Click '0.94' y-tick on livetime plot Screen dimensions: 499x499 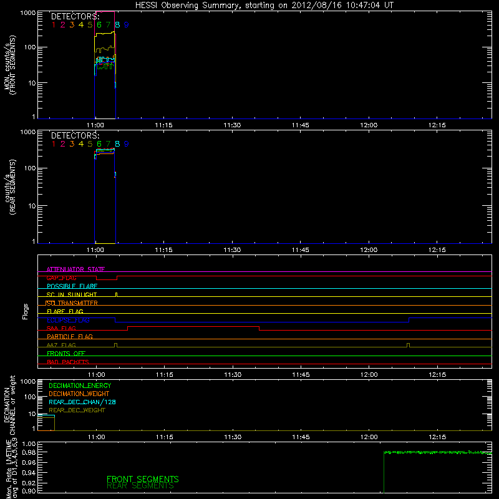29,472
